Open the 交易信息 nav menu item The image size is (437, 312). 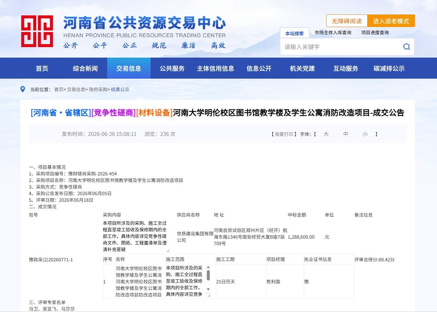129,68
